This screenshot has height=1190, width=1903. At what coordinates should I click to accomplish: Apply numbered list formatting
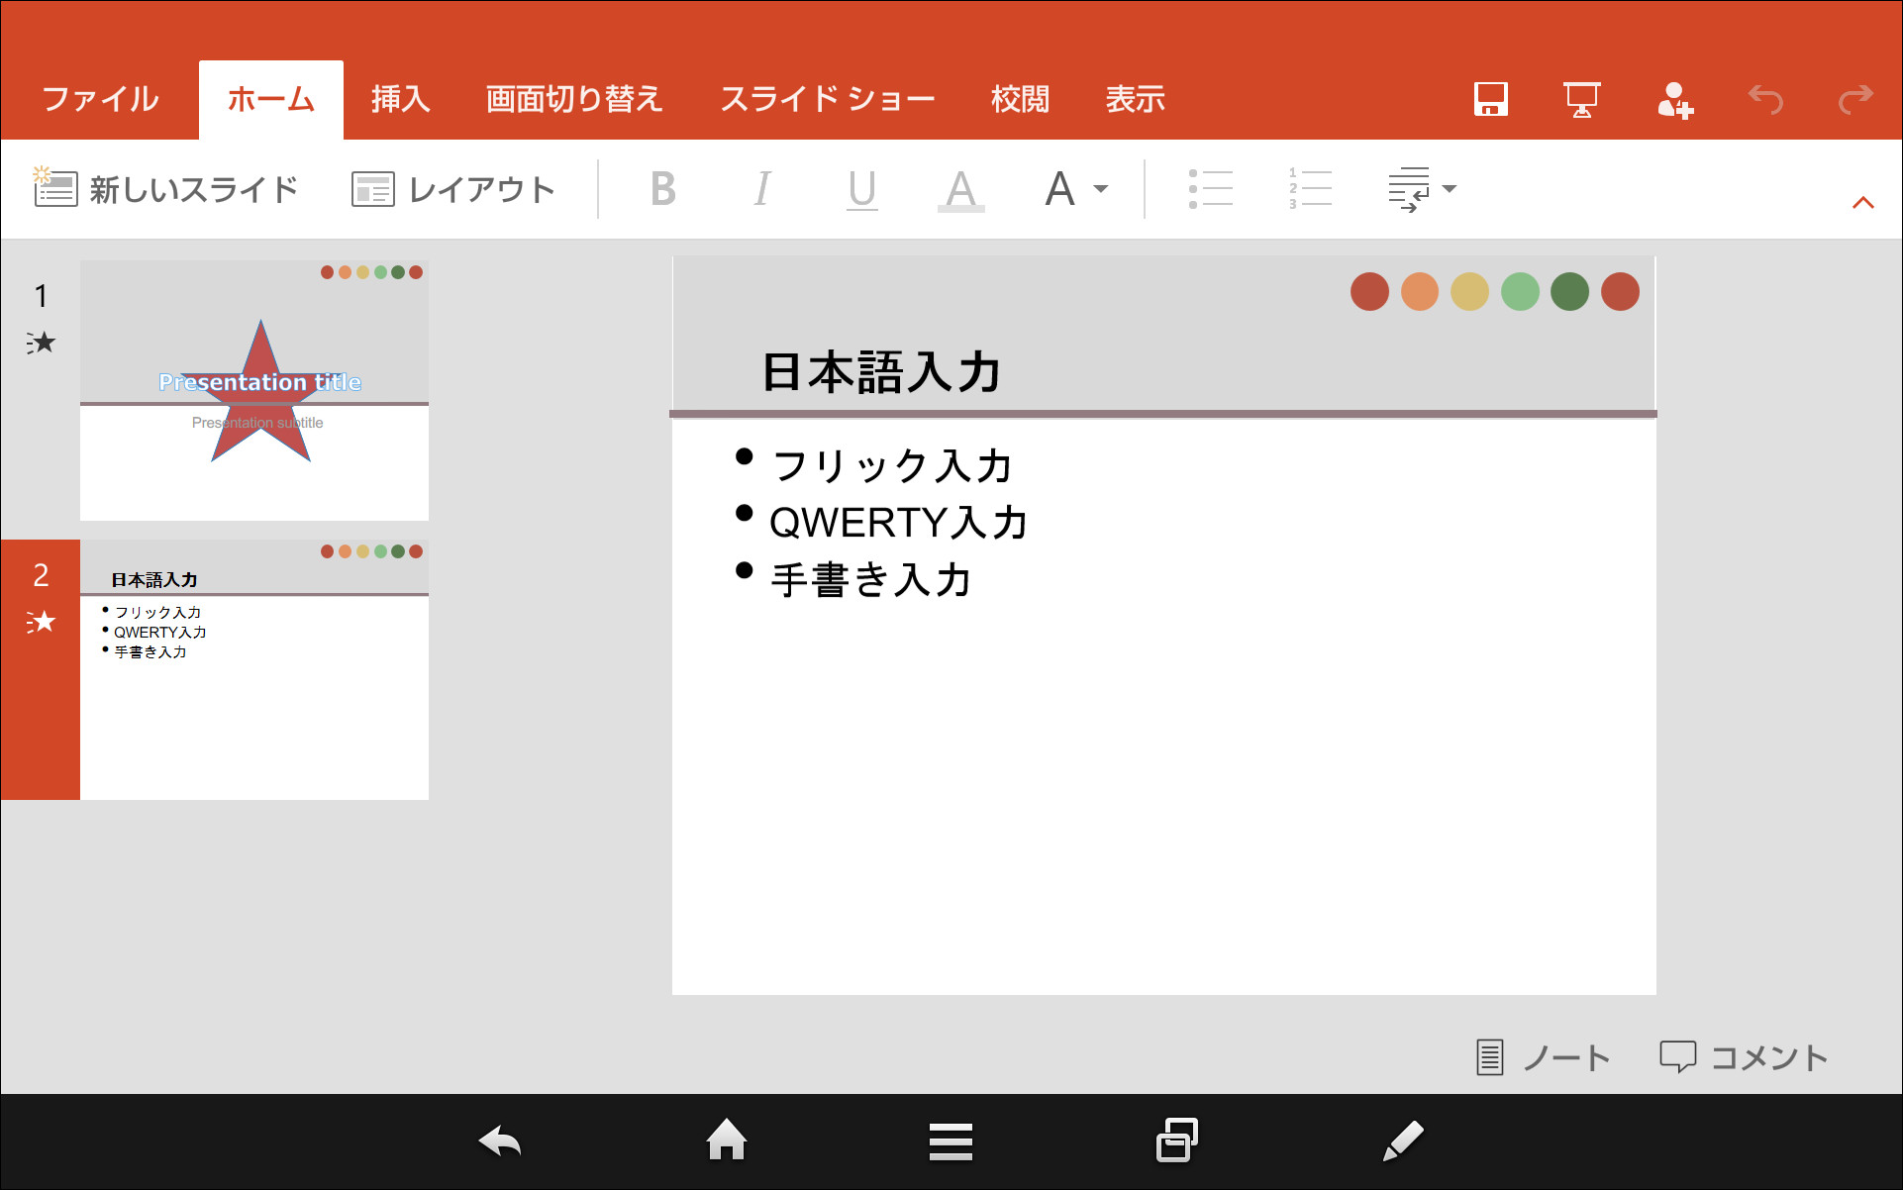[1310, 188]
